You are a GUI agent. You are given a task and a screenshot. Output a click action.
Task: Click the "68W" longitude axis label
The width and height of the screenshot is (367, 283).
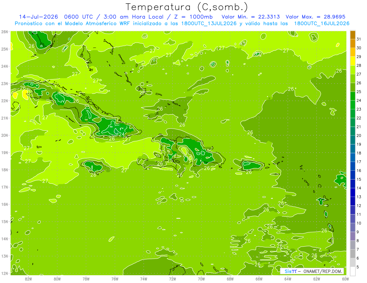(230, 279)
